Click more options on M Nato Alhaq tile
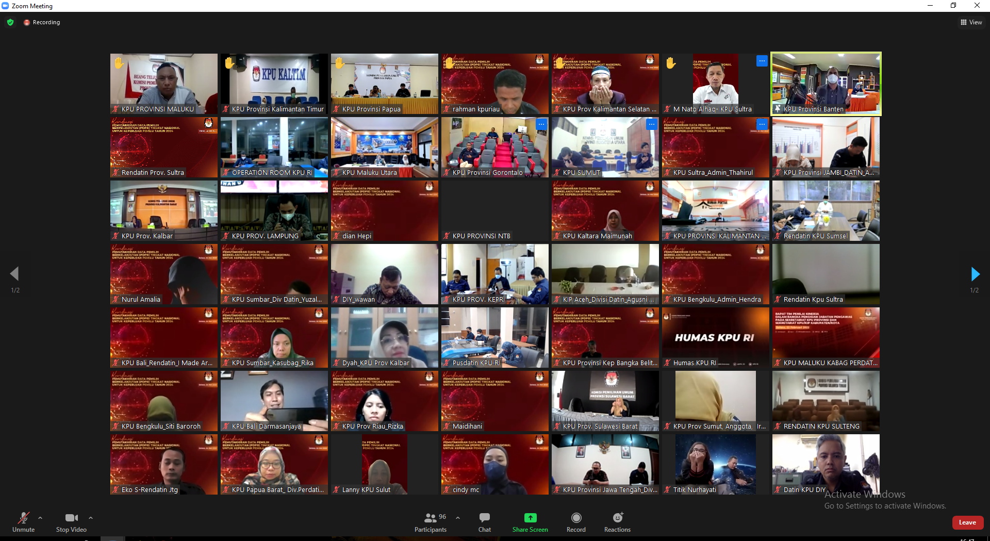The image size is (990, 541). coord(762,61)
